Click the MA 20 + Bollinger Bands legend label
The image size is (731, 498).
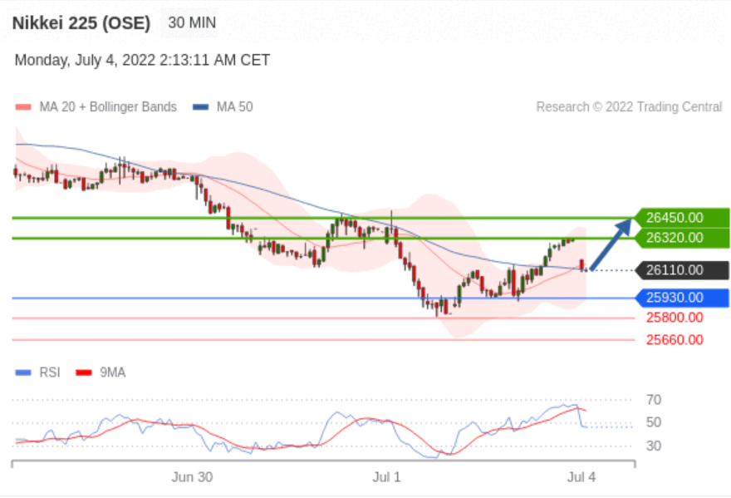108,107
